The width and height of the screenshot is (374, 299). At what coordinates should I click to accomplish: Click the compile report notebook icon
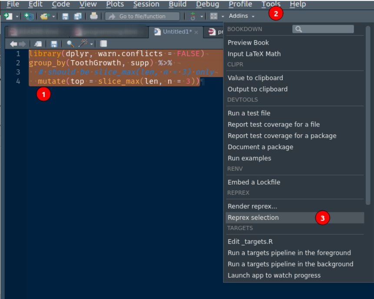[x=103, y=44]
